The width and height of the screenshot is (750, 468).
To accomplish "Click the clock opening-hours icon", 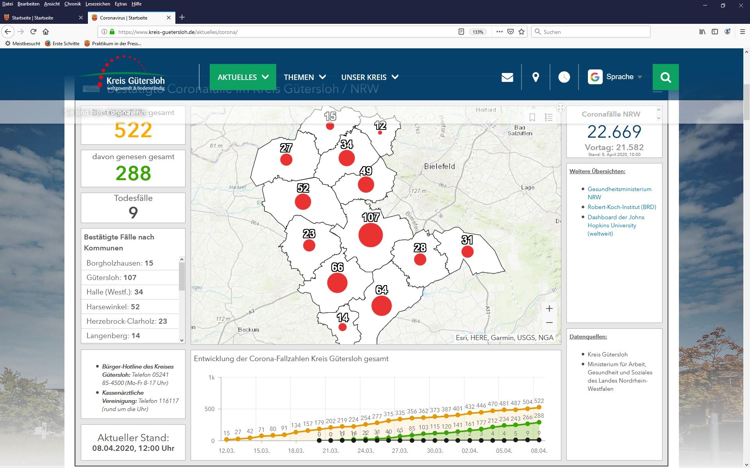I will 564,77.
